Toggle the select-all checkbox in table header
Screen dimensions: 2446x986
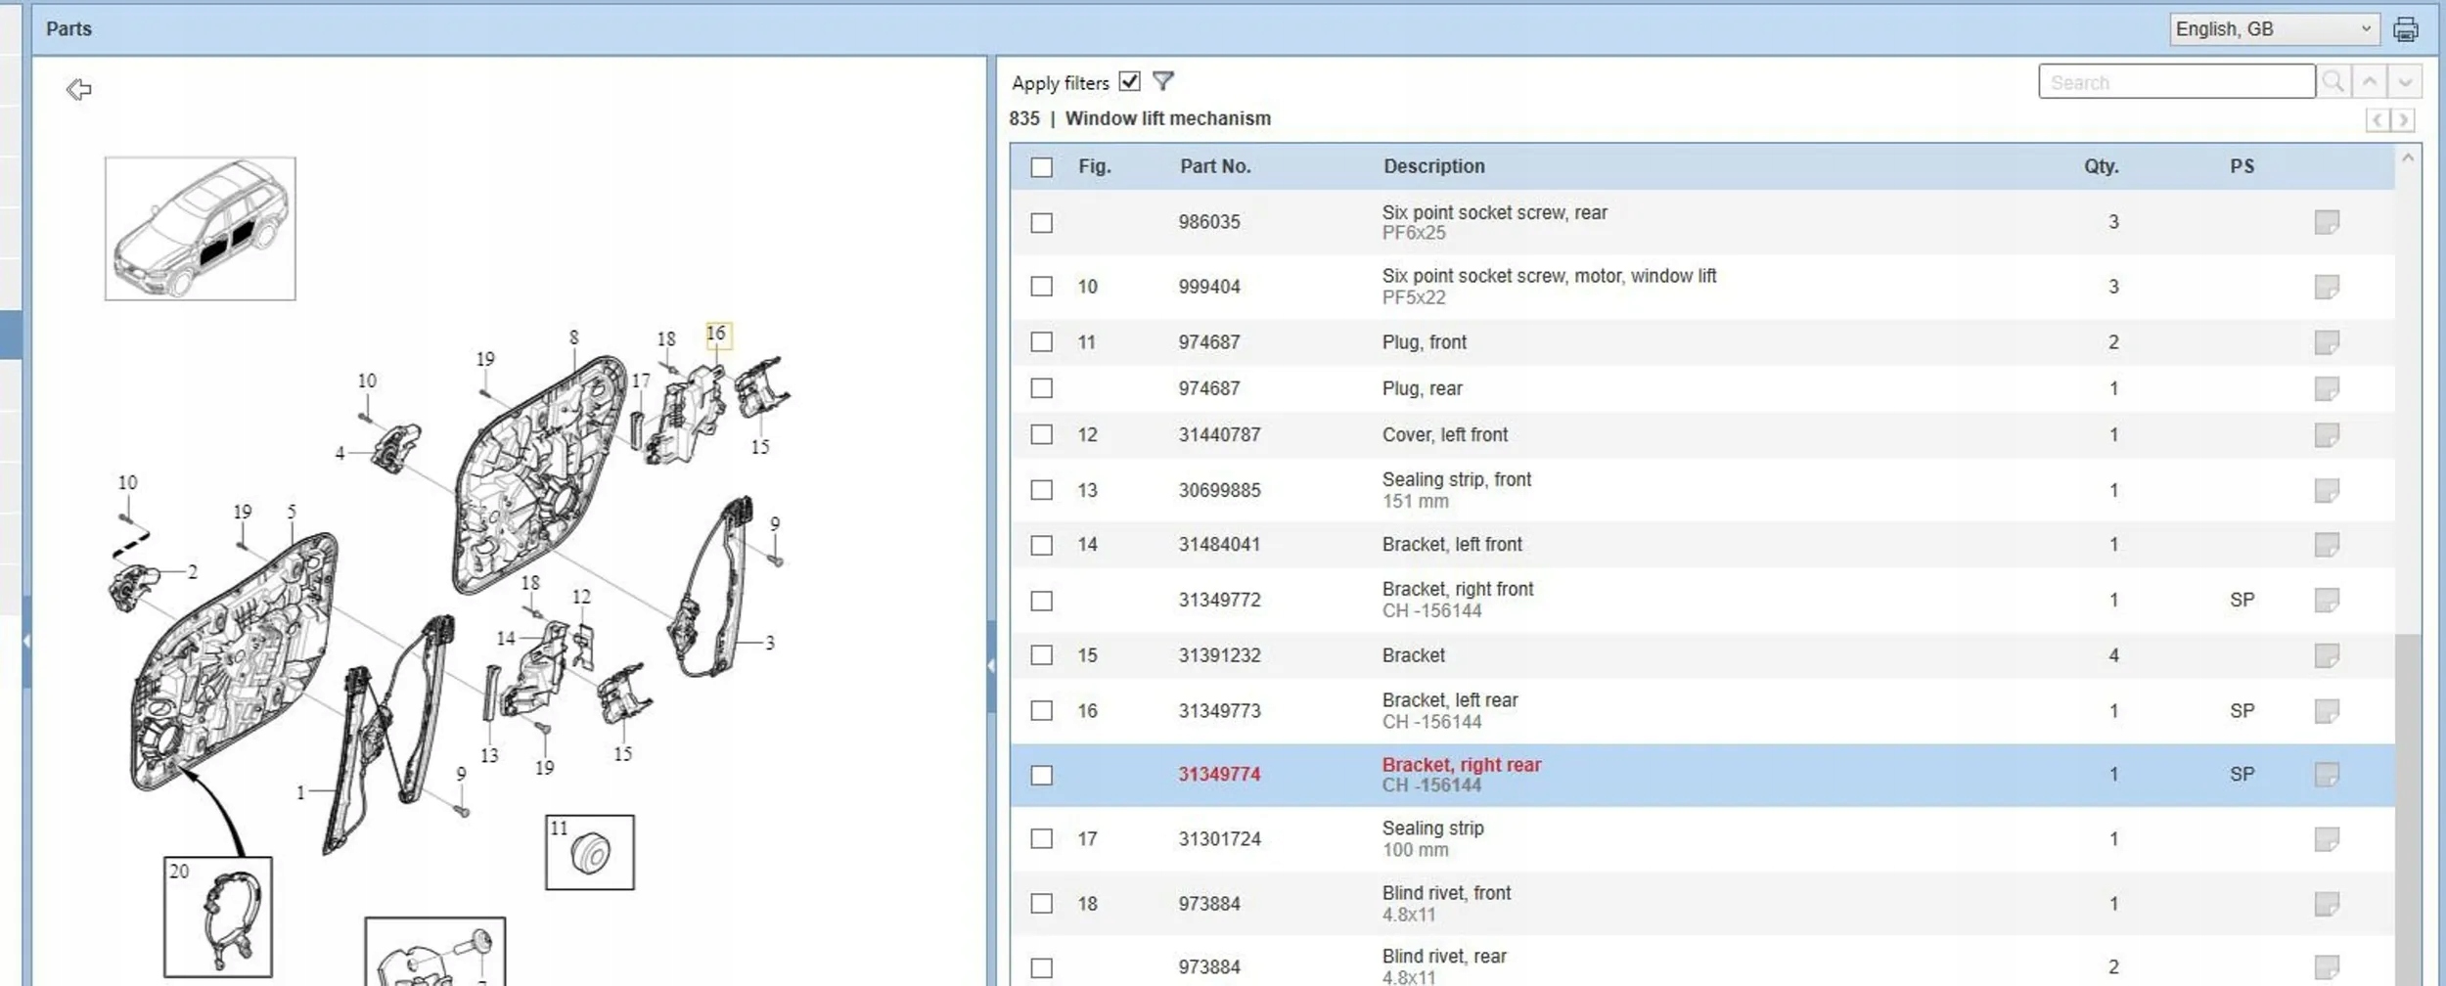click(x=1041, y=167)
